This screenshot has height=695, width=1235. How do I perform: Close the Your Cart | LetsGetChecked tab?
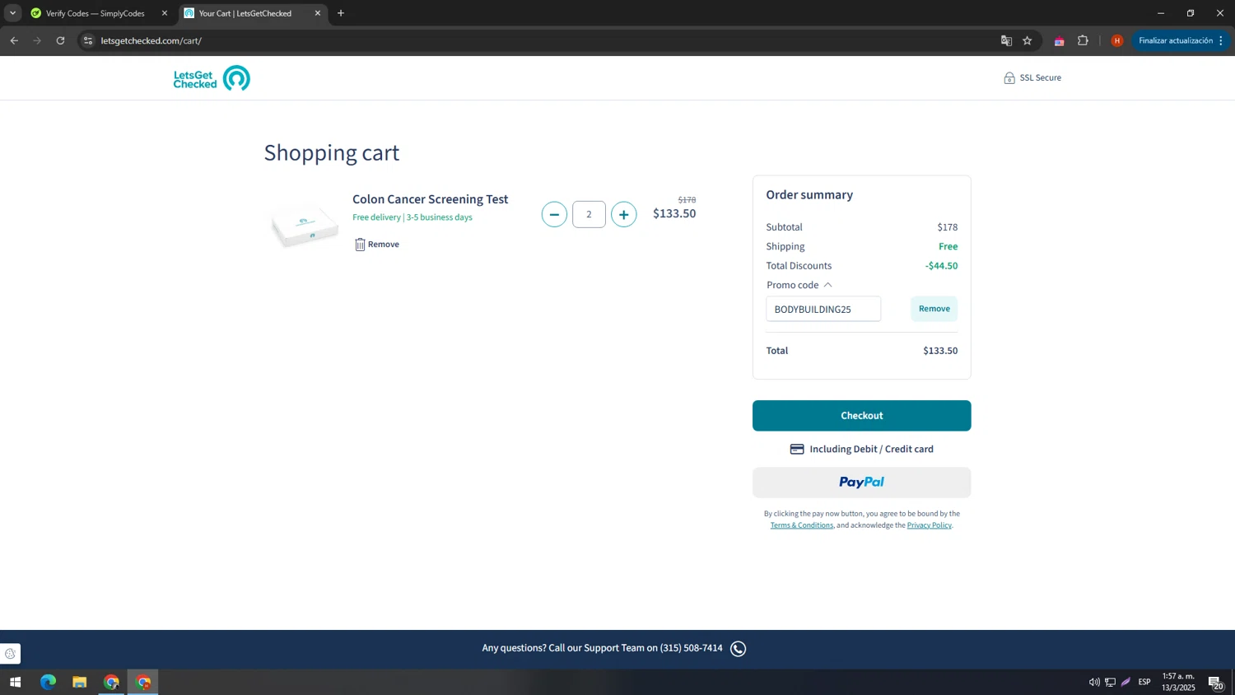coord(318,13)
